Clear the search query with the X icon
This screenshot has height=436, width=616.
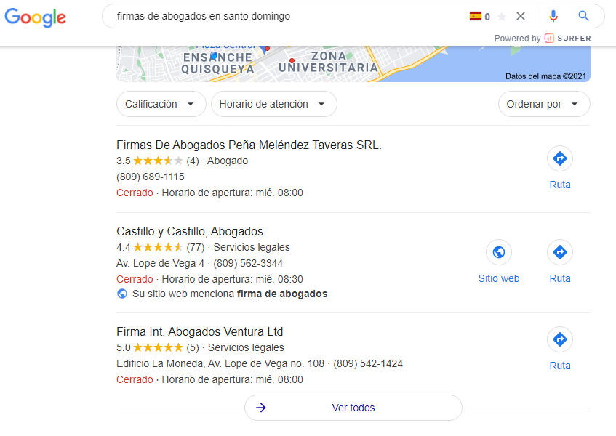520,16
